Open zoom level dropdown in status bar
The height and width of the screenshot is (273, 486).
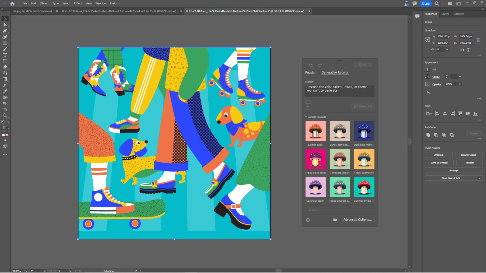pos(26,271)
